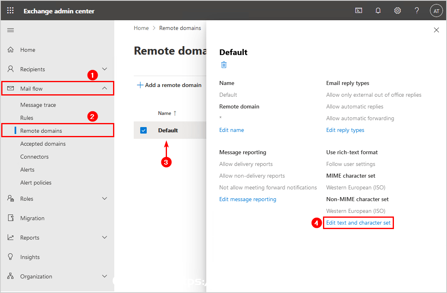Open Migration in the sidebar
447x293 pixels.
(32, 218)
